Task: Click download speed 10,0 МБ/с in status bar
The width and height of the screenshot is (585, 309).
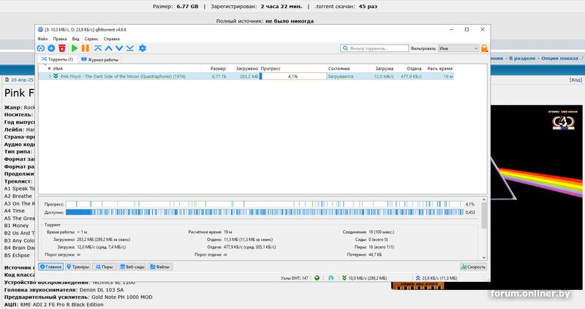Action: coord(364,278)
